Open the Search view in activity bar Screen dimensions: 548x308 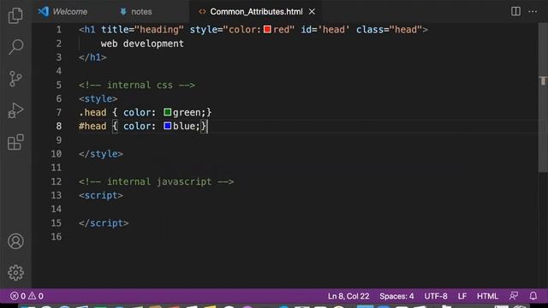pyautogui.click(x=15, y=47)
